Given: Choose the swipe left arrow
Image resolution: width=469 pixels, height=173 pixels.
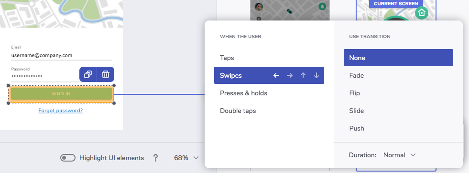Looking at the screenshot, I should [x=276, y=75].
